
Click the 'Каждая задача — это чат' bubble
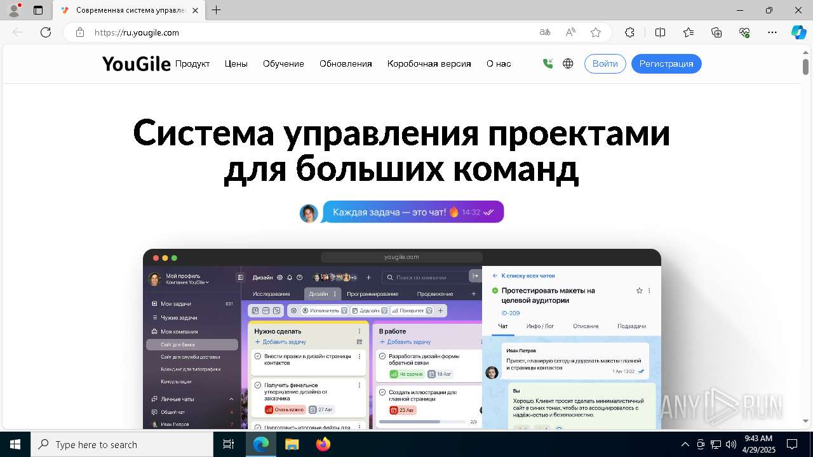413,212
